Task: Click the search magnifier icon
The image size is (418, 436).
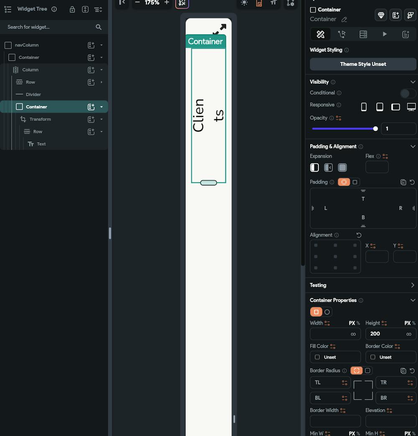Action: tap(99, 27)
